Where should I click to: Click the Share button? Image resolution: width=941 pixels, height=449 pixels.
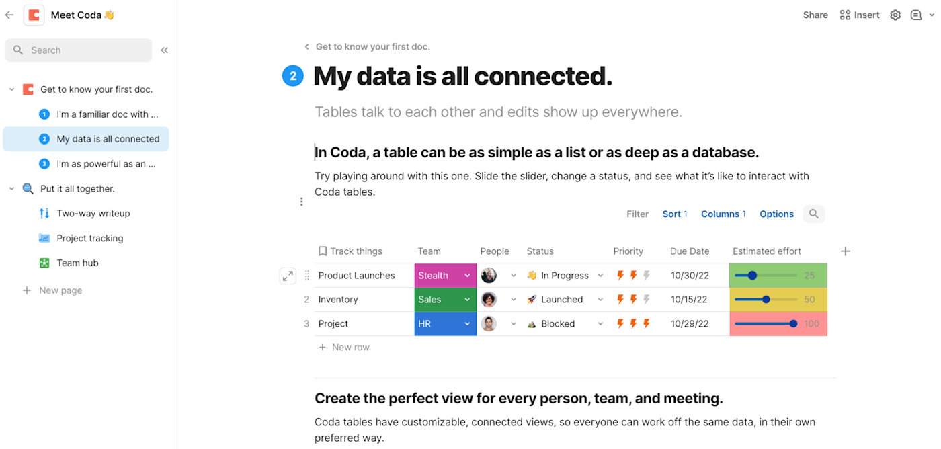coord(815,15)
